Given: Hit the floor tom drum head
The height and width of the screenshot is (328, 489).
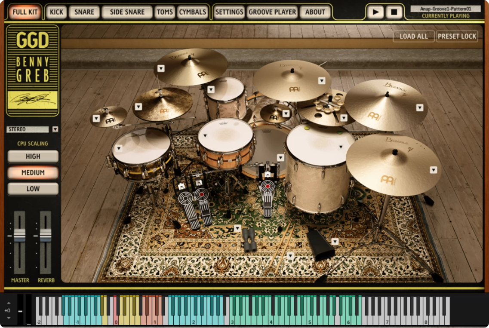Looking at the screenshot, I should coord(320,145).
